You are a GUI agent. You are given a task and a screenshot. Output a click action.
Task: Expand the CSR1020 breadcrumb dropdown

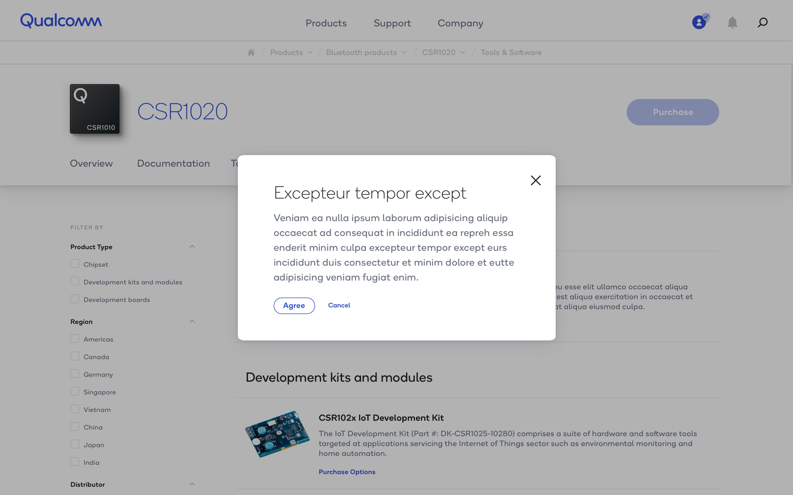(x=463, y=52)
